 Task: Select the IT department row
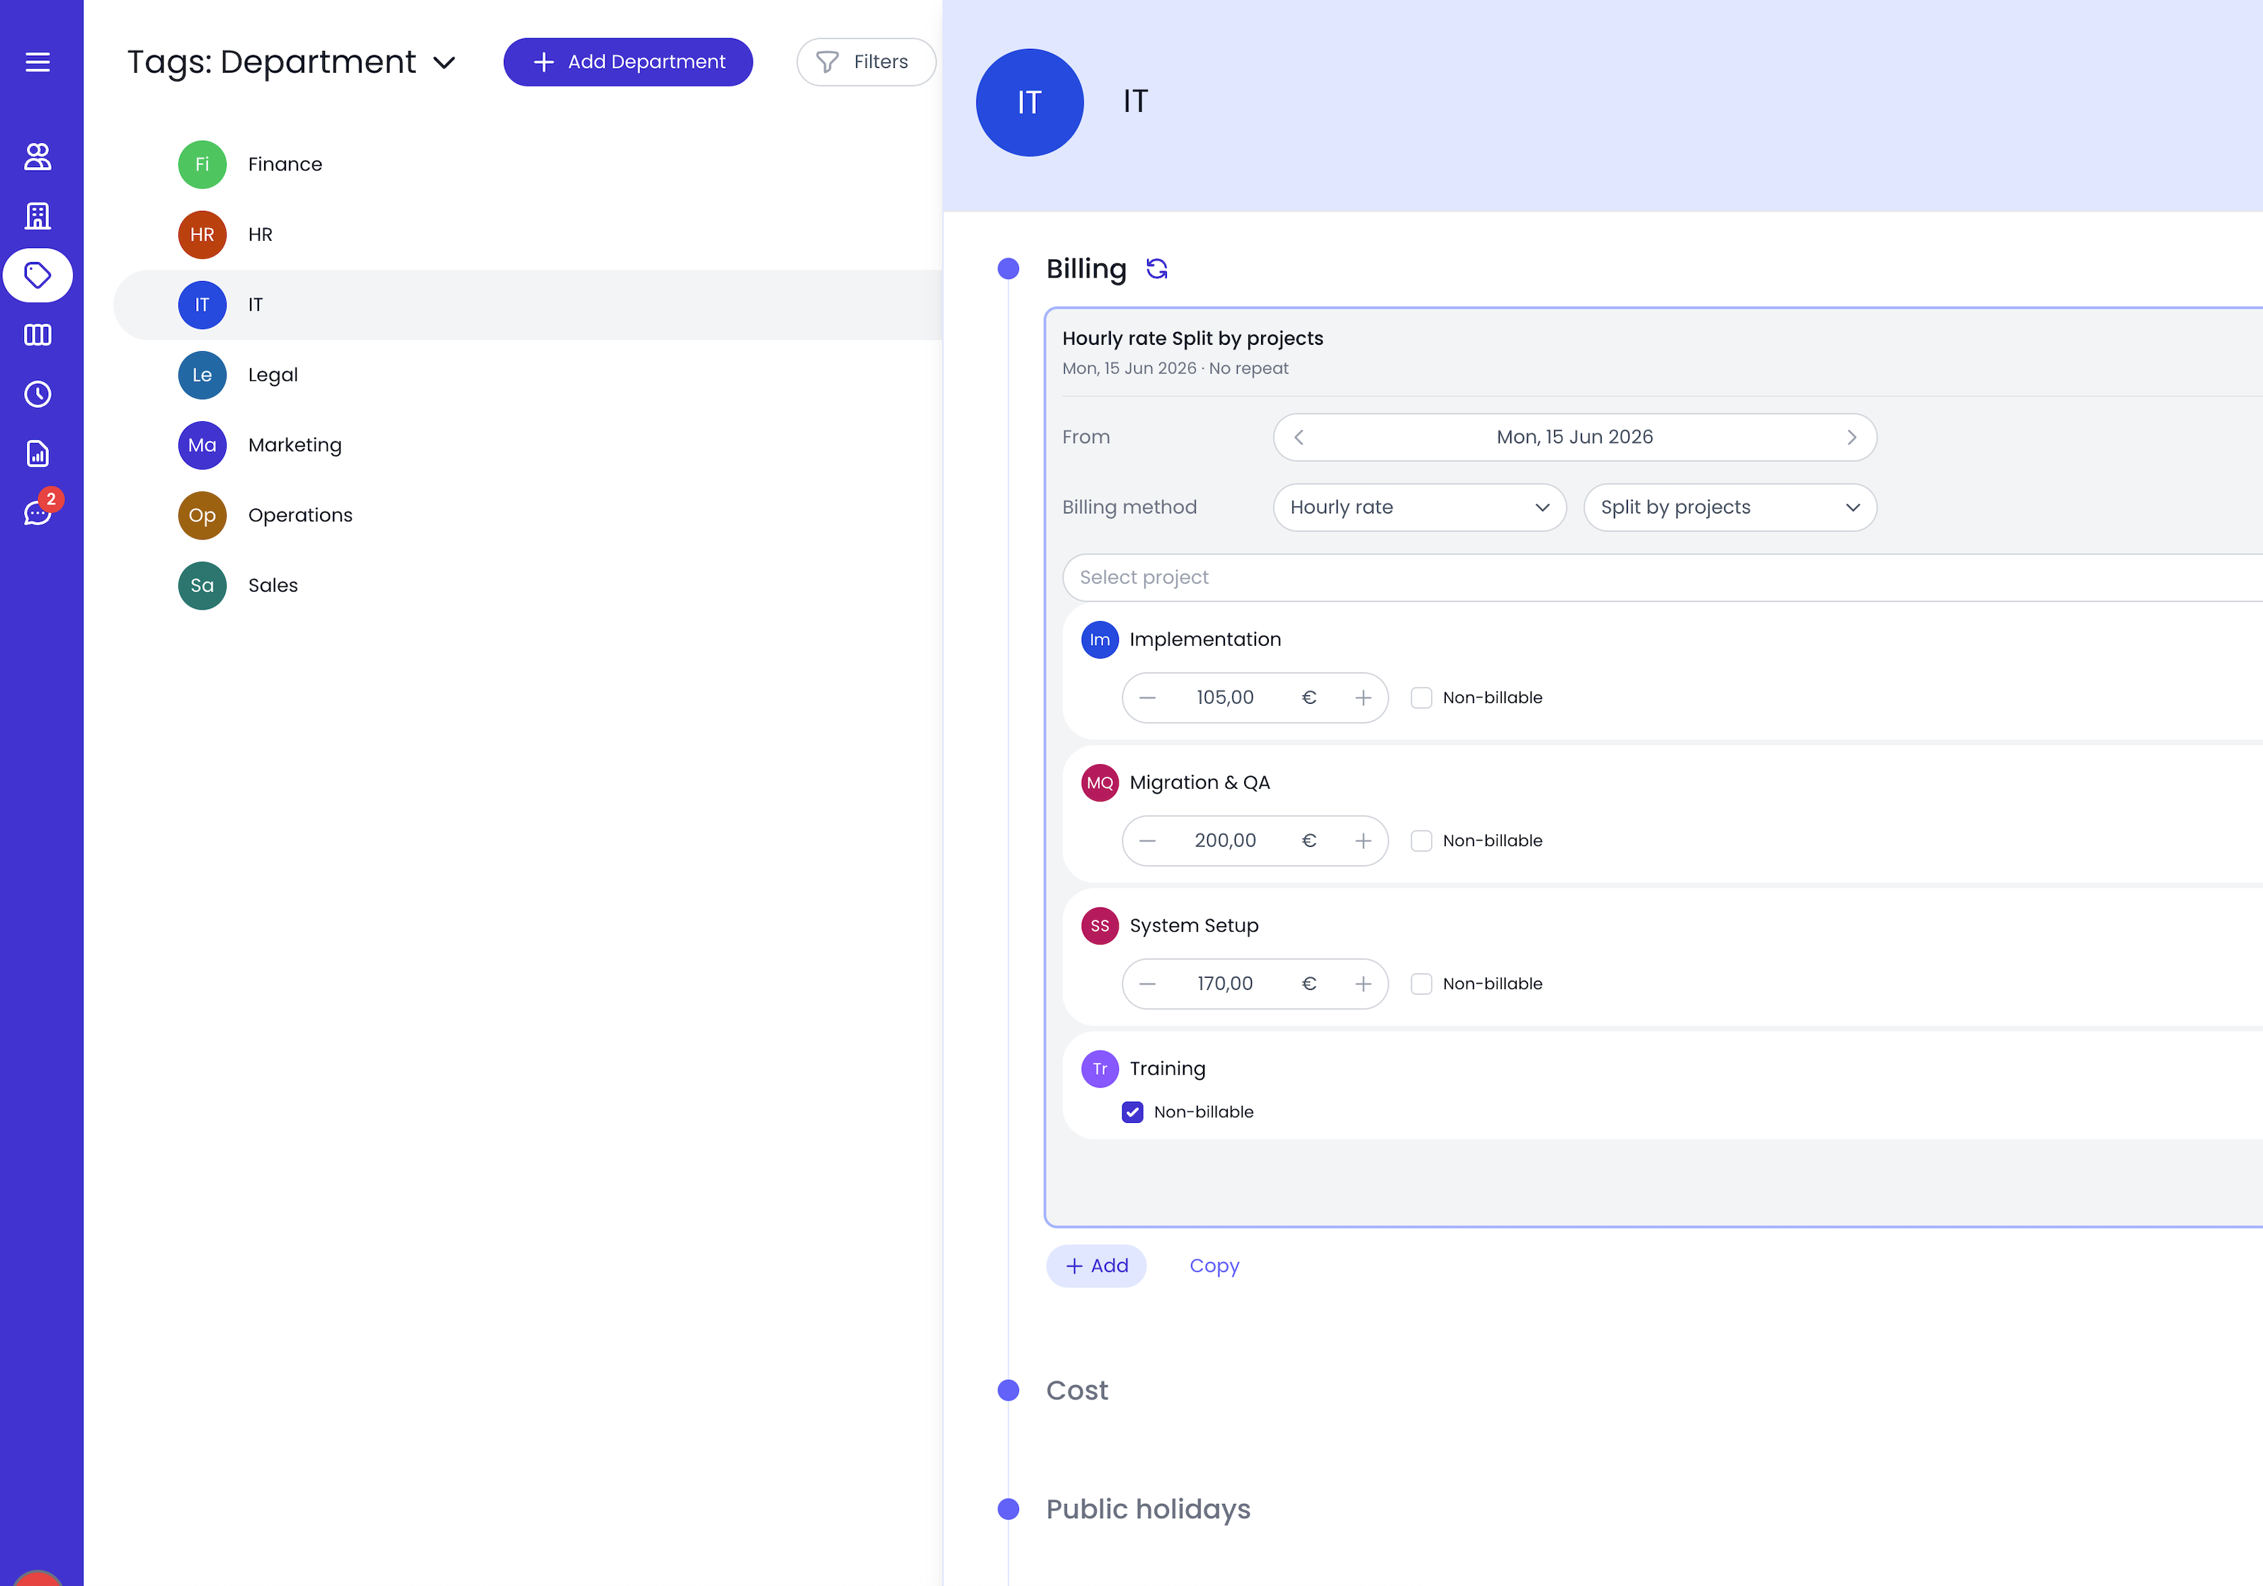528,304
